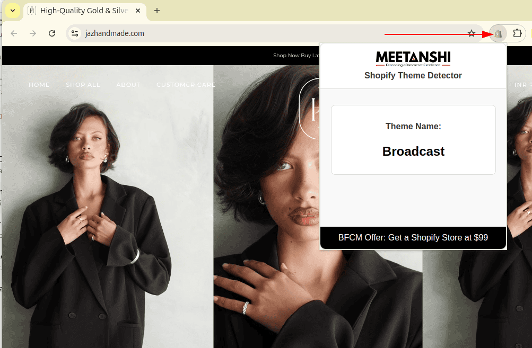Open a new tab with plus button
Viewport: 532px width, 348px height.
click(x=157, y=11)
